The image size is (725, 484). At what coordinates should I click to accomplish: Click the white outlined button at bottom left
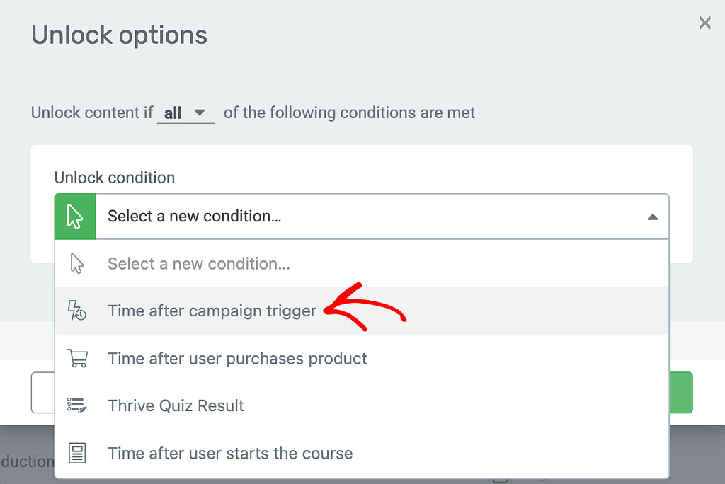pos(43,393)
